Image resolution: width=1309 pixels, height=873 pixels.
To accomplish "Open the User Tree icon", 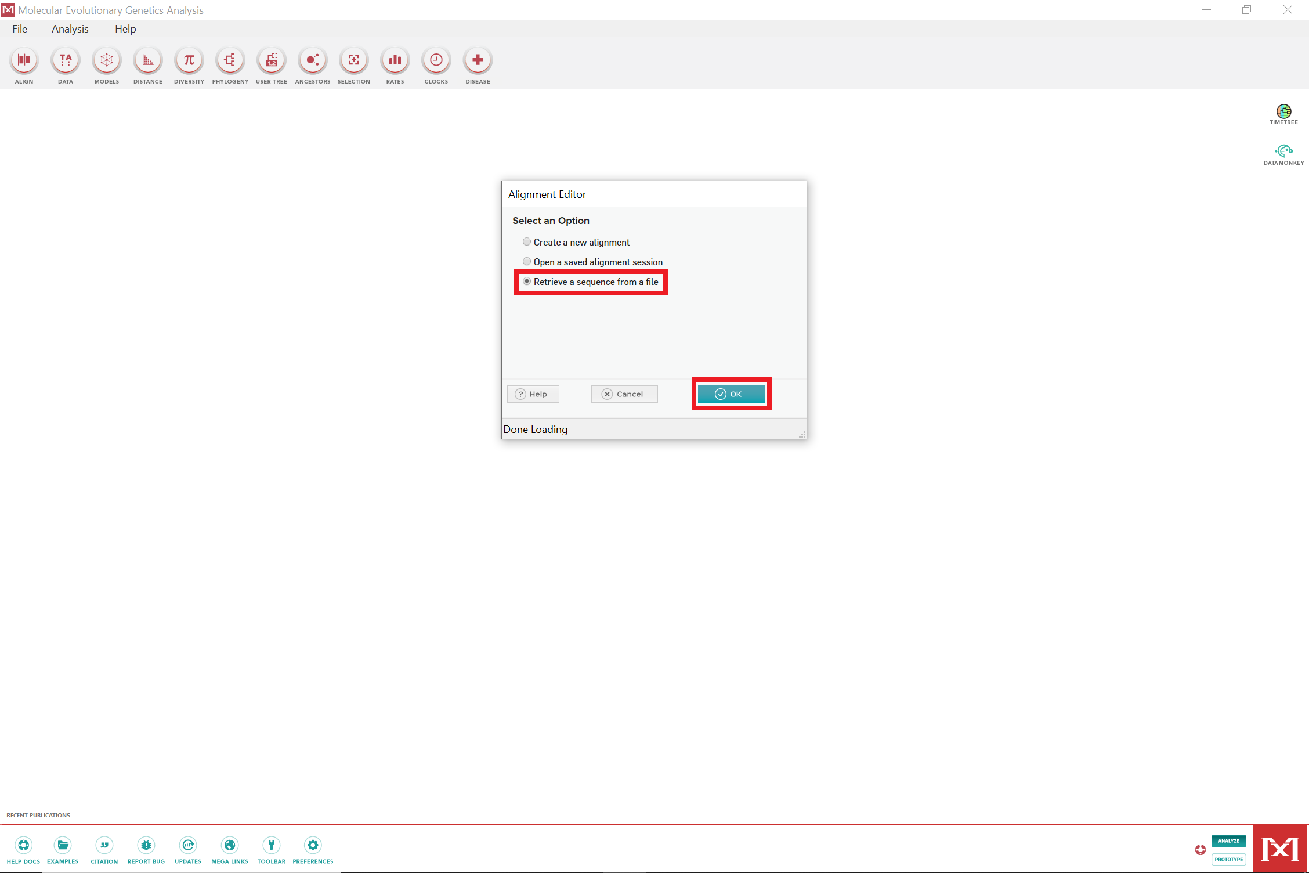I will click(x=272, y=60).
